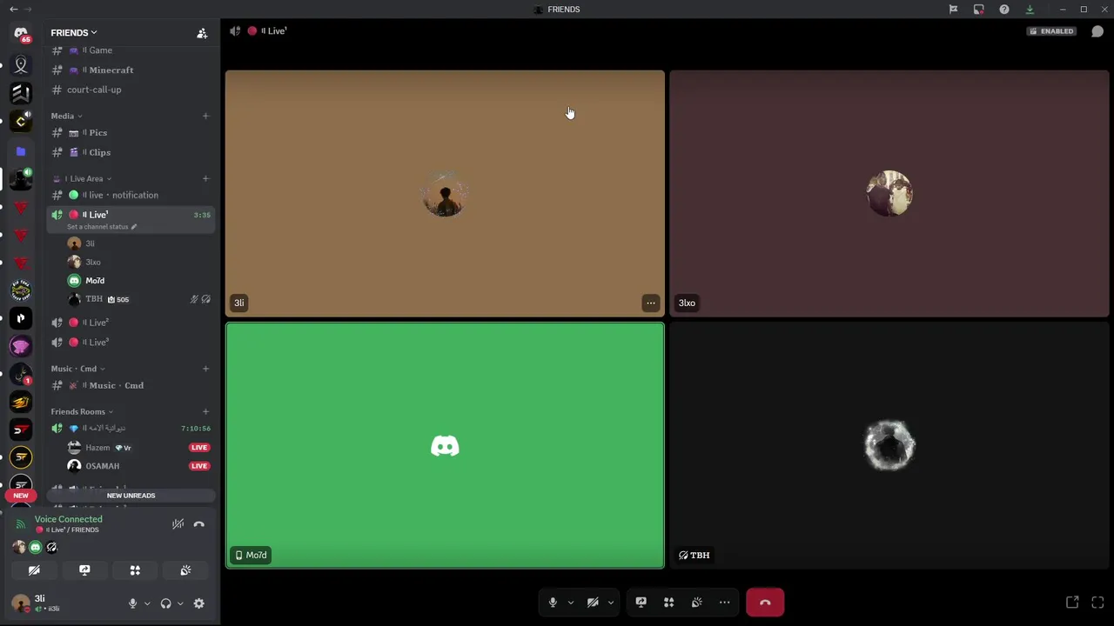Open live · notification channel
The height and width of the screenshot is (626, 1114).
(131, 195)
